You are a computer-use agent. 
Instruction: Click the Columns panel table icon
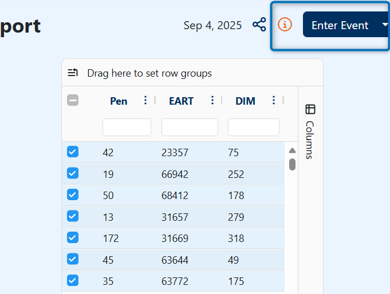click(310, 109)
